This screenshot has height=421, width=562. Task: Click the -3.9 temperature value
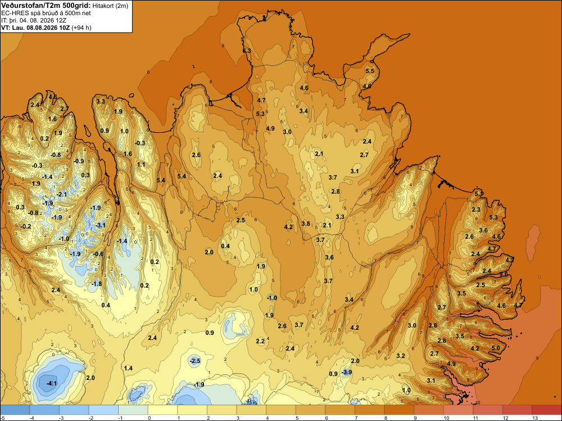coord(347,372)
